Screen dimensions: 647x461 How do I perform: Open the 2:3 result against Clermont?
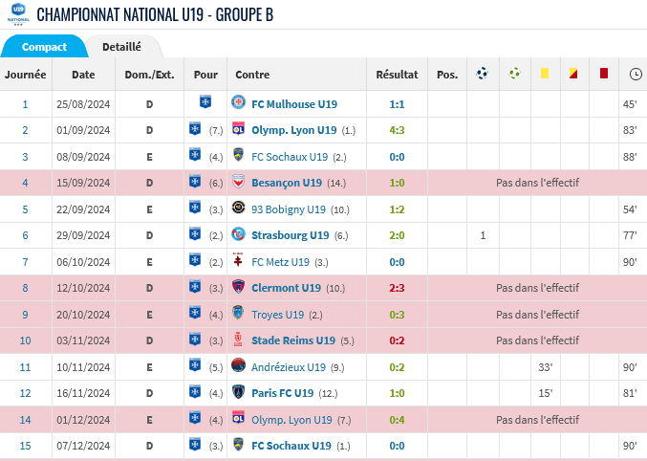point(397,288)
